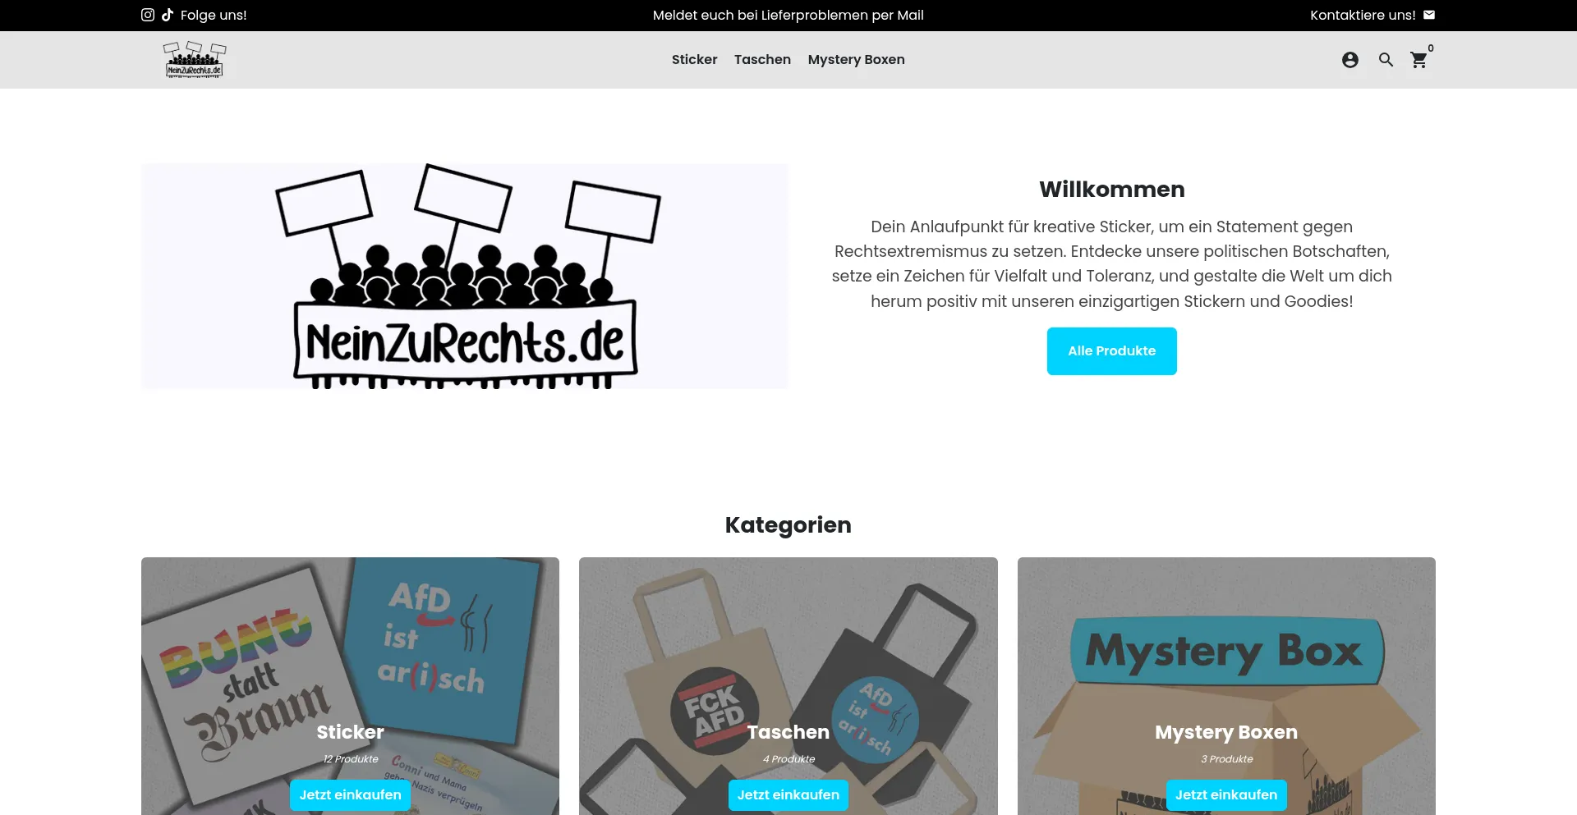Viewport: 1577px width, 815px height.
Task: Open the Mystery Boxen menu item
Action: pyautogui.click(x=856, y=60)
